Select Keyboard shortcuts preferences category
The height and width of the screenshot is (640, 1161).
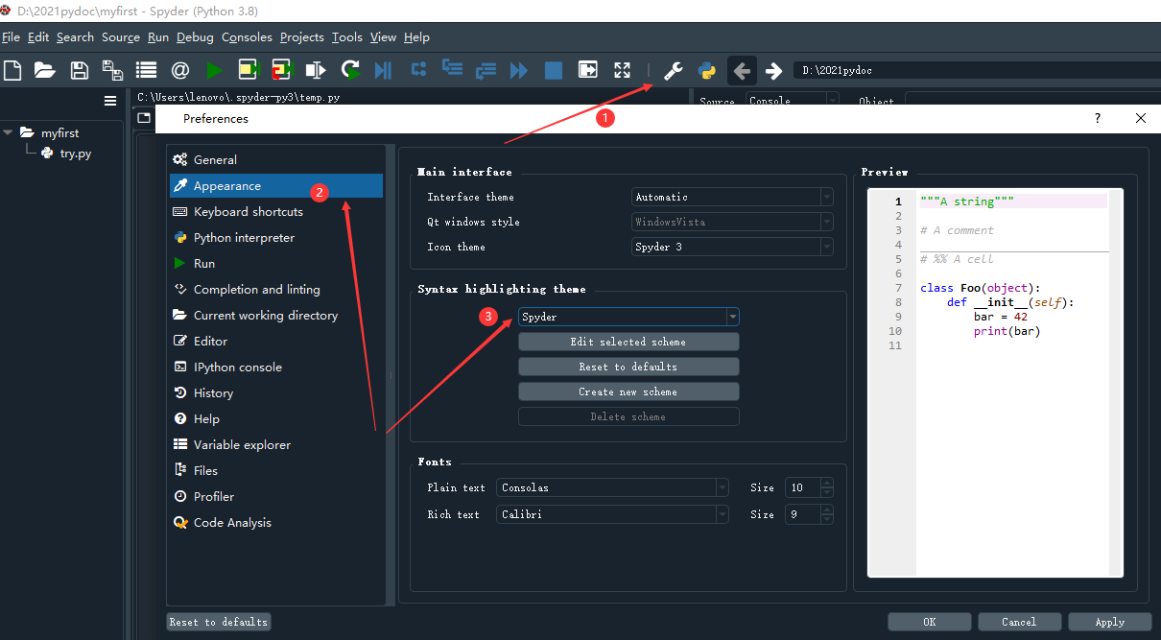click(275, 212)
